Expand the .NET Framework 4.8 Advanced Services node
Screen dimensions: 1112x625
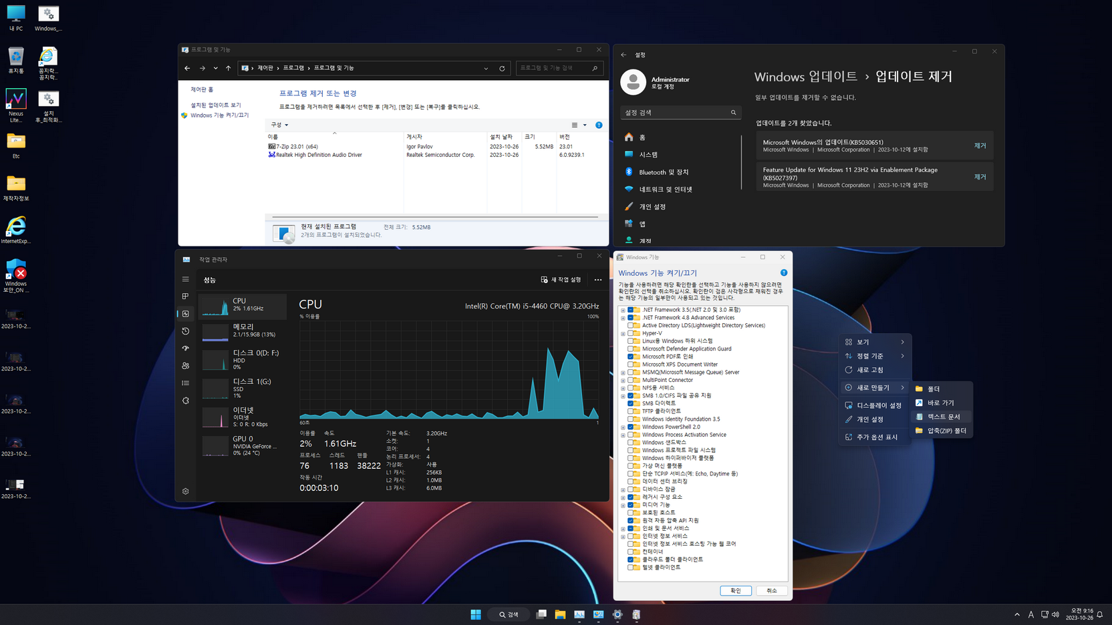click(623, 318)
